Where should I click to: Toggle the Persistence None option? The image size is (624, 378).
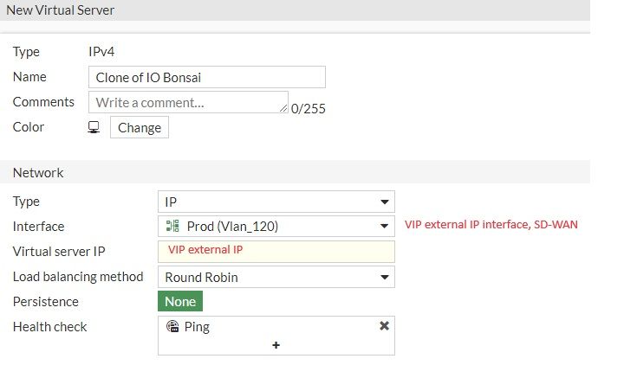tap(180, 302)
